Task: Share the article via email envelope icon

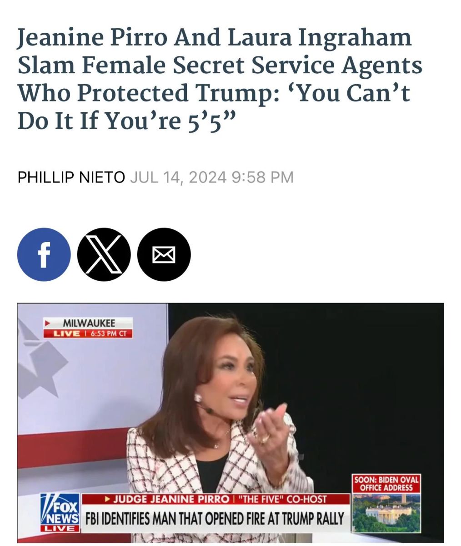Action: pyautogui.click(x=164, y=254)
